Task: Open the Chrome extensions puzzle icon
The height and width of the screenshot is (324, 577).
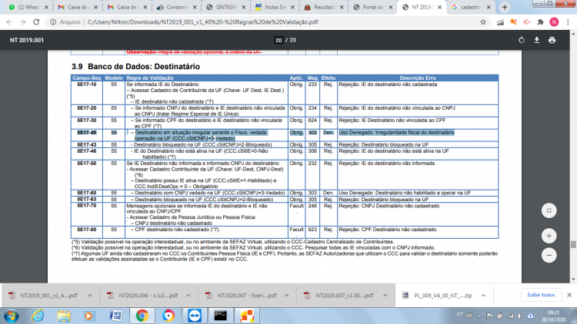Action: point(540,22)
